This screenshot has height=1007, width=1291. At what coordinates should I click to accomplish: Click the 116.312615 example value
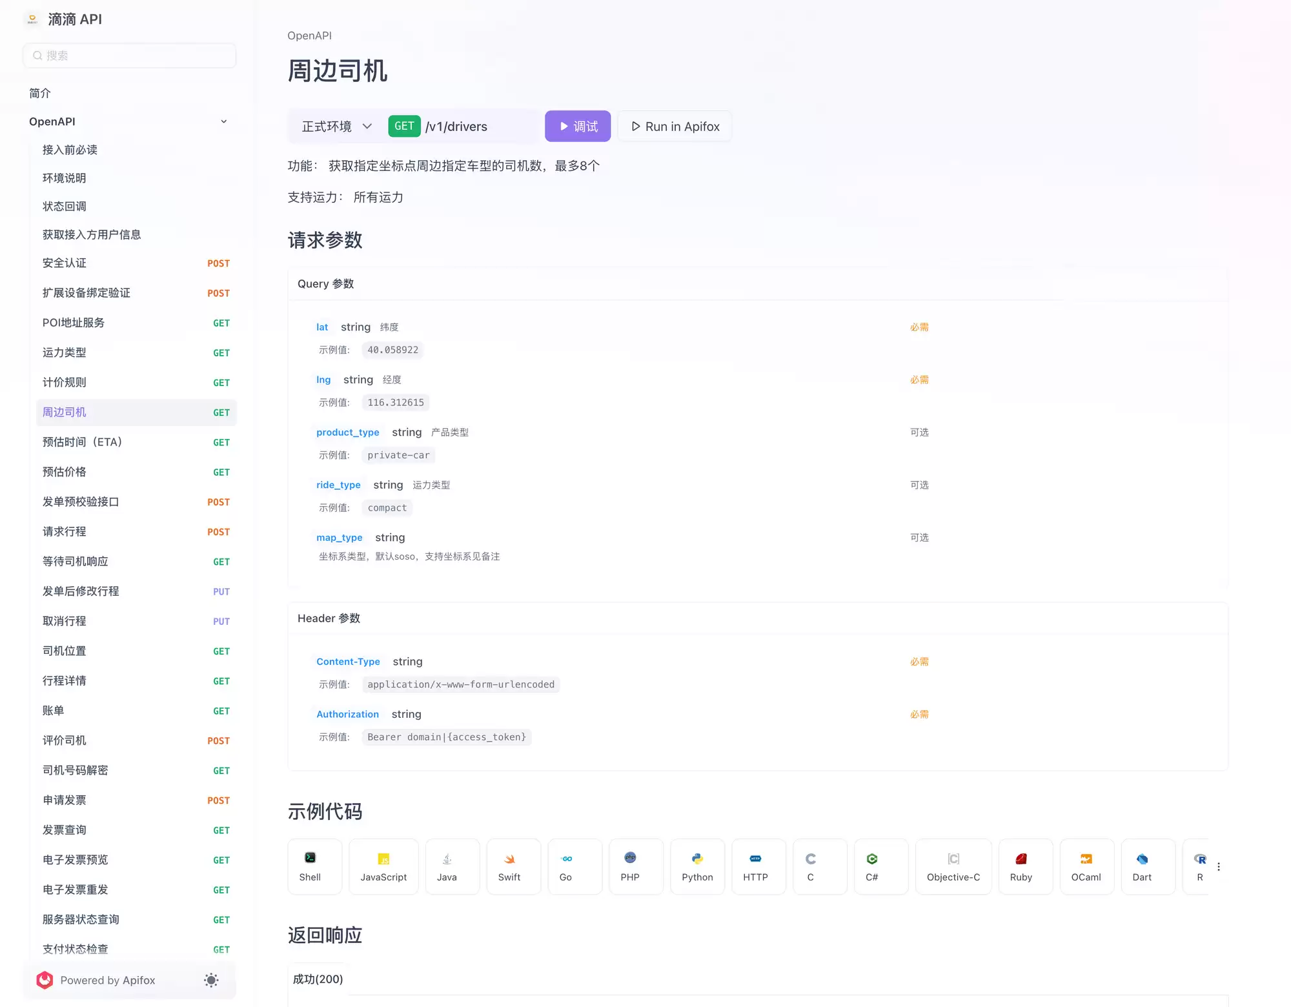tap(396, 403)
